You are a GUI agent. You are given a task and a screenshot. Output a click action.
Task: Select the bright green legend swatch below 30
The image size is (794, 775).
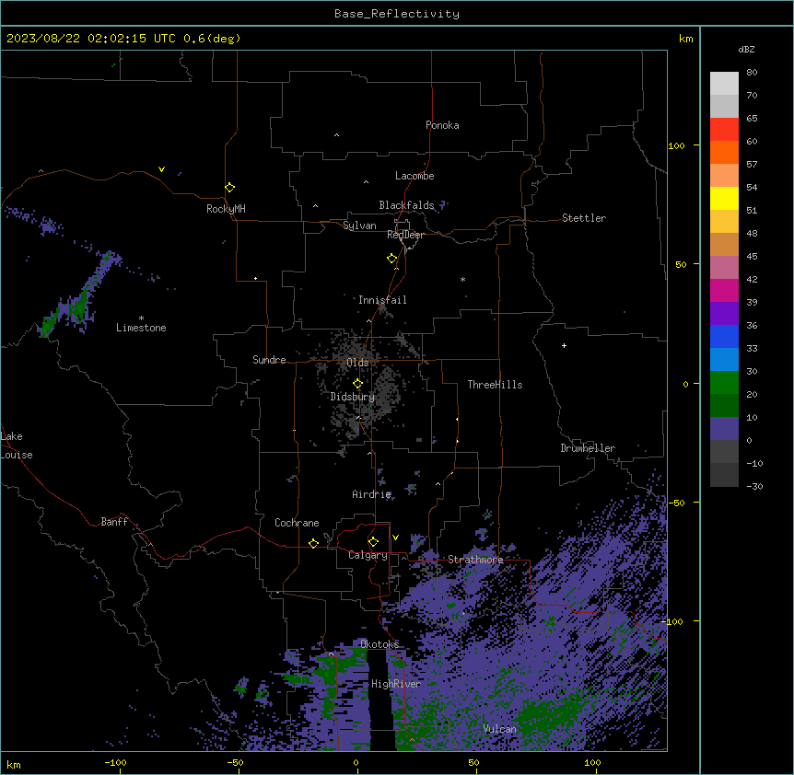pos(724,383)
